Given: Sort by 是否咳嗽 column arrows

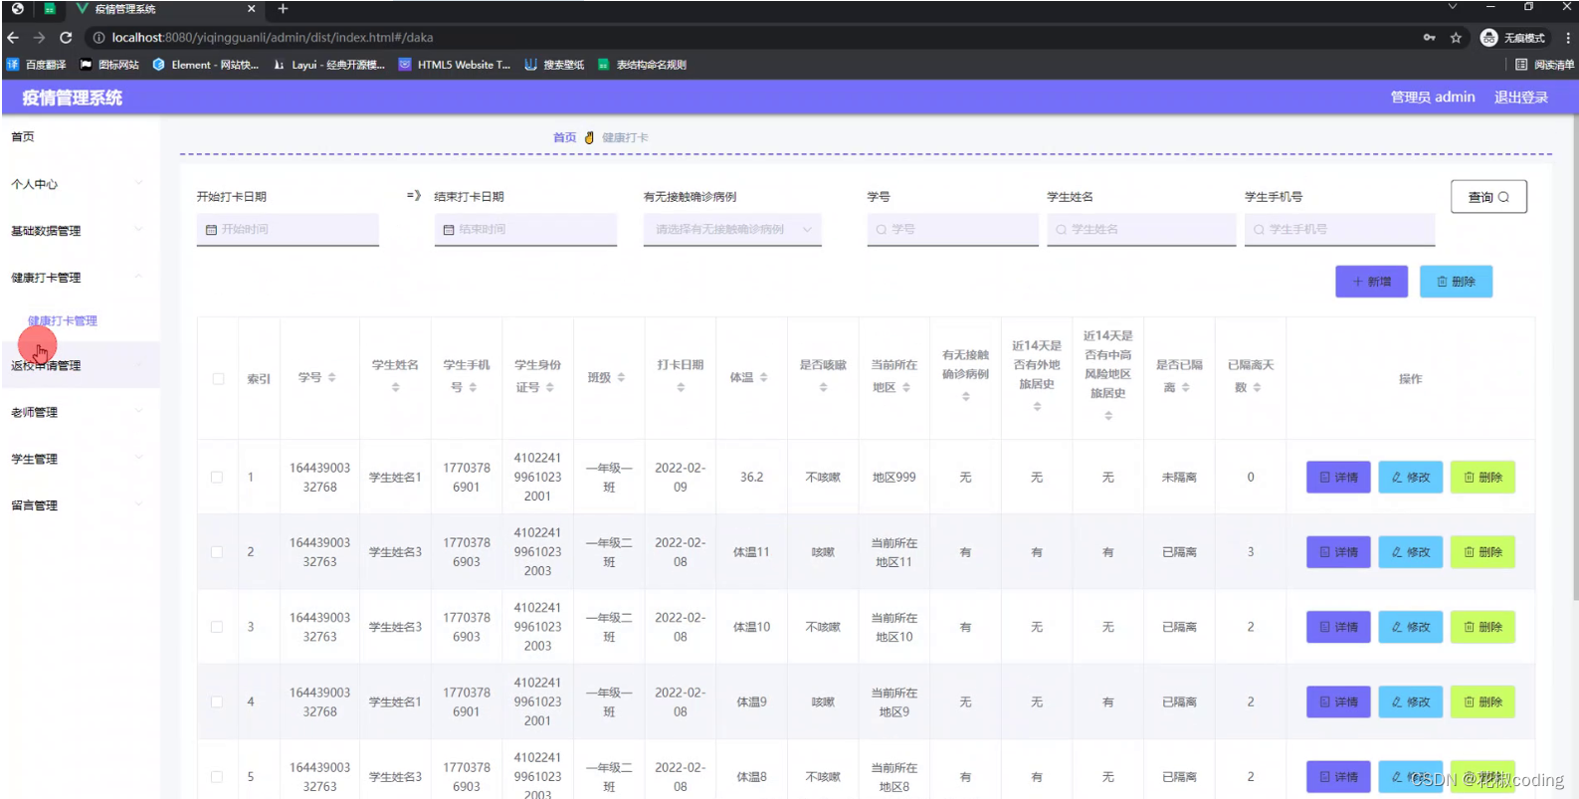Looking at the screenshot, I should pos(823,388).
